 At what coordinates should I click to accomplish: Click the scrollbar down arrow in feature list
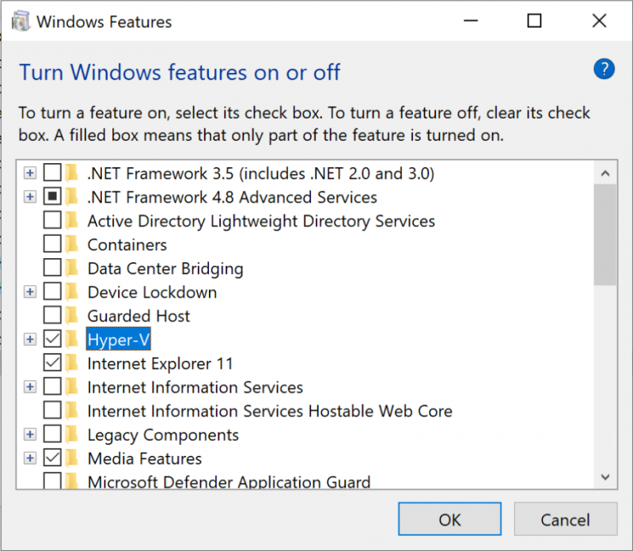605,477
